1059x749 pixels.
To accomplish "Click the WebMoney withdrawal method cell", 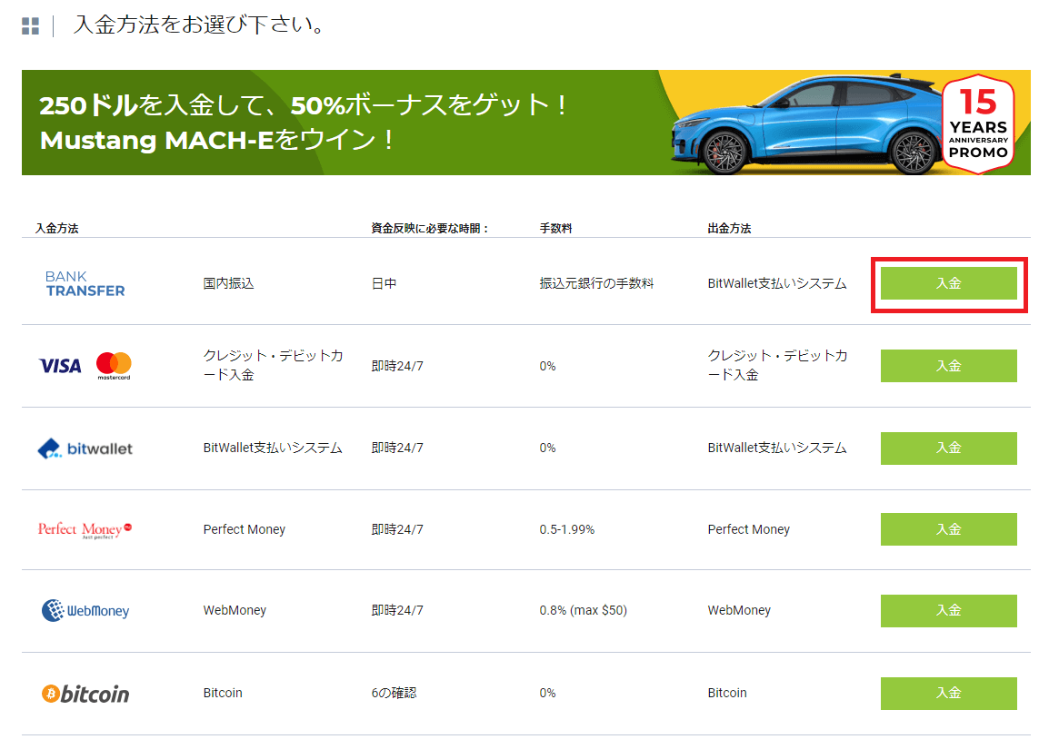I will 739,611.
